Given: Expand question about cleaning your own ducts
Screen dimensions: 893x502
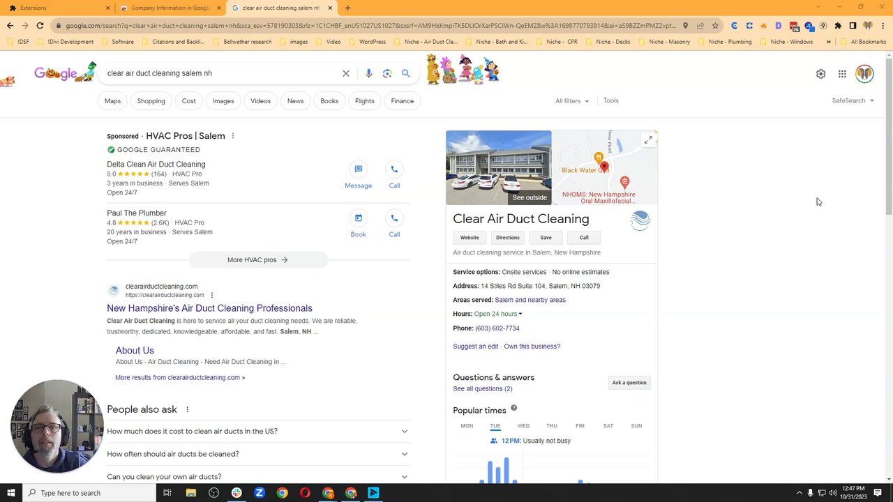Looking at the screenshot, I should (x=257, y=477).
